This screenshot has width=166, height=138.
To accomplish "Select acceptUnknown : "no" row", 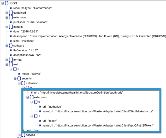I will (x=27, y=55).
